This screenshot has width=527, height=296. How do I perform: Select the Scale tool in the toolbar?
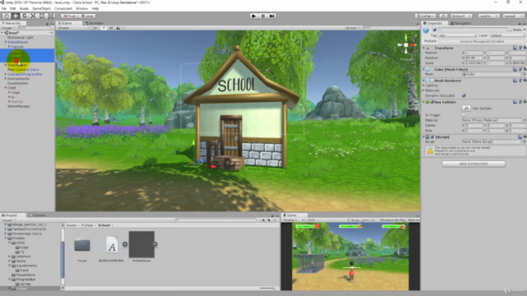(33, 16)
